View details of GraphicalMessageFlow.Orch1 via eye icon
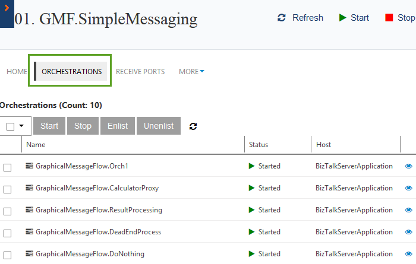Viewport: 416px width, 264px height. click(x=408, y=166)
